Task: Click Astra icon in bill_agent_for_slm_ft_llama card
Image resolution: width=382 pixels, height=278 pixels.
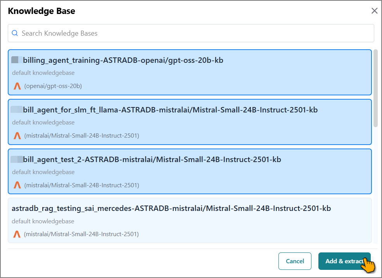Action: click(17, 136)
